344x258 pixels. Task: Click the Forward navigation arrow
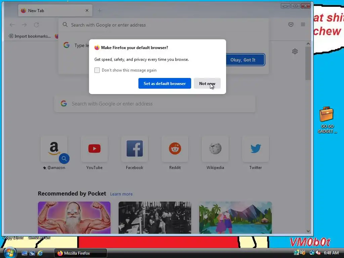coord(24,25)
